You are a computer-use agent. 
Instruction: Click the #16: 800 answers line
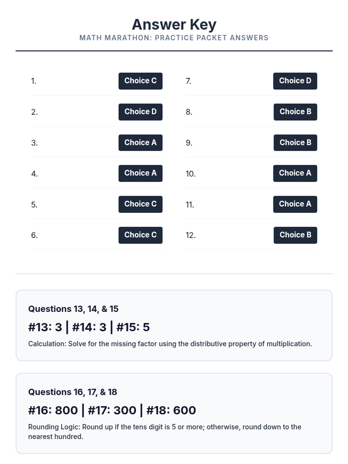coord(112,410)
